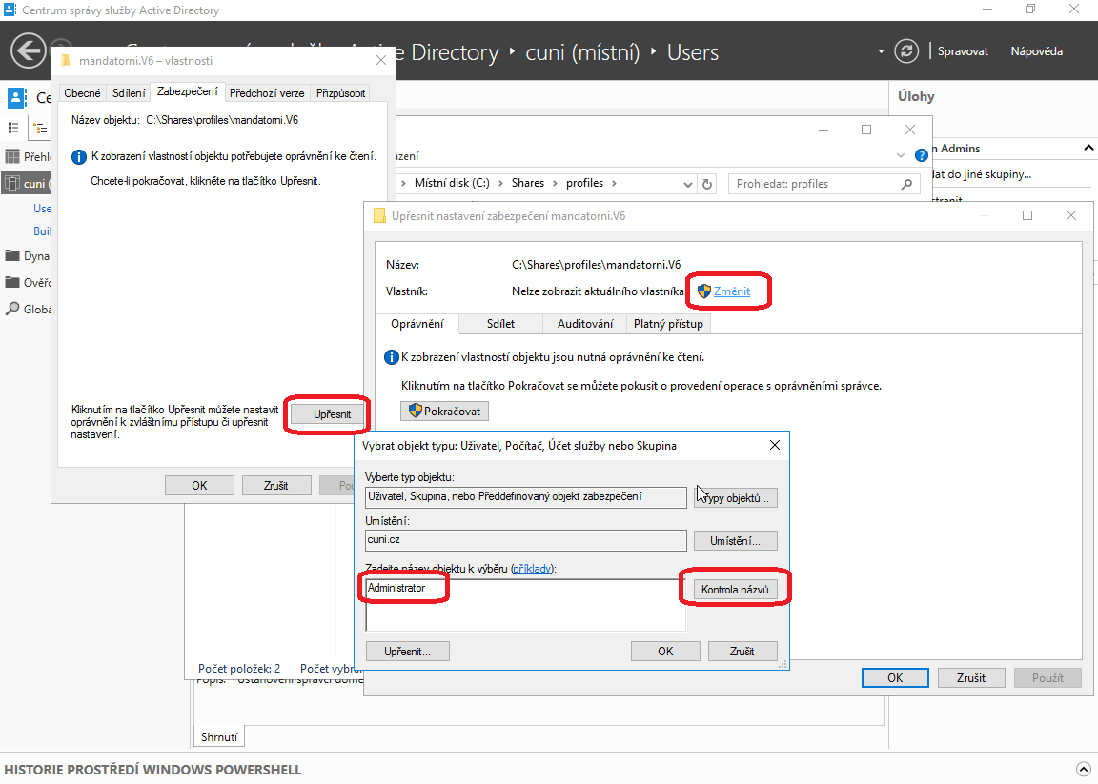Click the blue help question mark icon
Screen dimensions: 1098x784
point(922,155)
